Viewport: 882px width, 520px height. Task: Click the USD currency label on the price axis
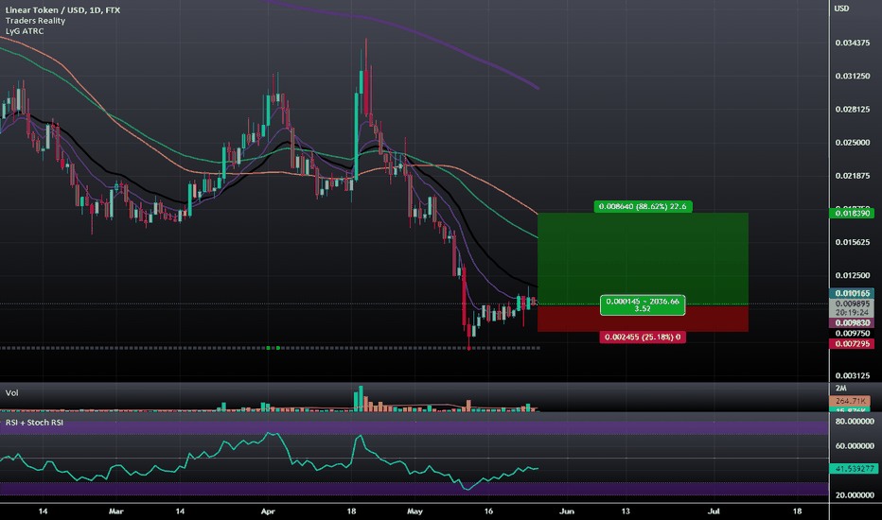tap(841, 9)
